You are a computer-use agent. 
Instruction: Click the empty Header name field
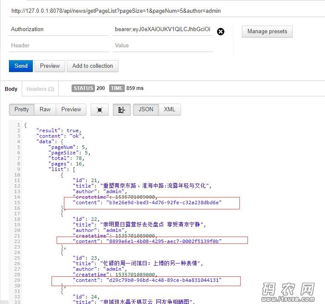(59, 46)
